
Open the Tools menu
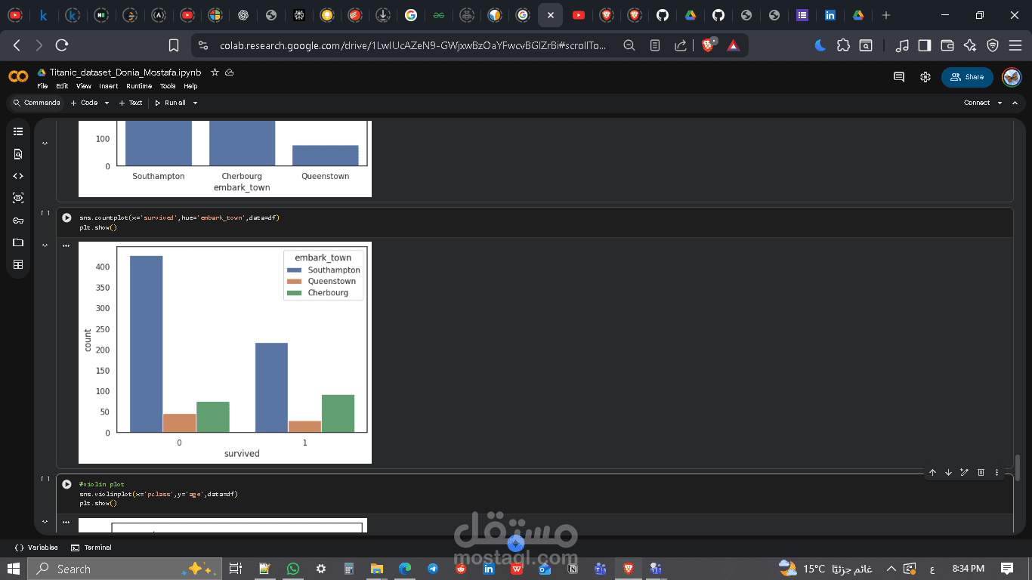click(x=168, y=86)
